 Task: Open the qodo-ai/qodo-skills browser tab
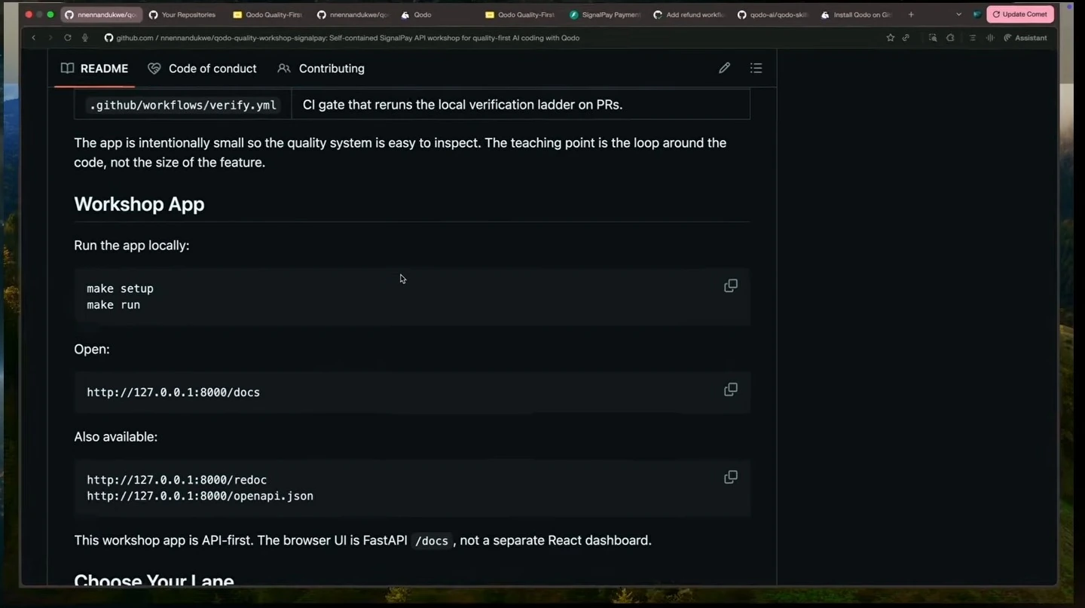(773, 14)
